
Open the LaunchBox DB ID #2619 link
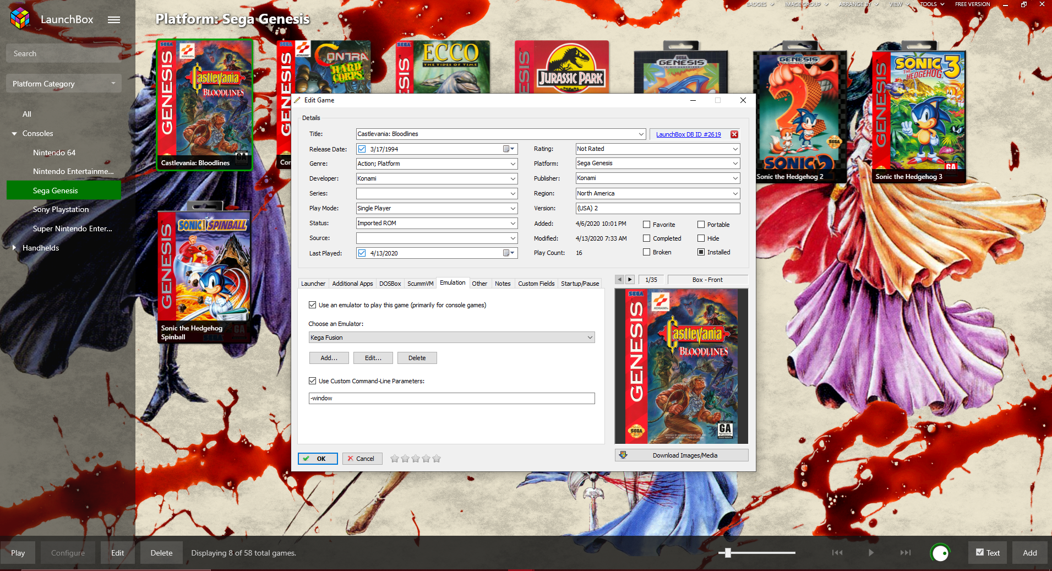tap(688, 134)
